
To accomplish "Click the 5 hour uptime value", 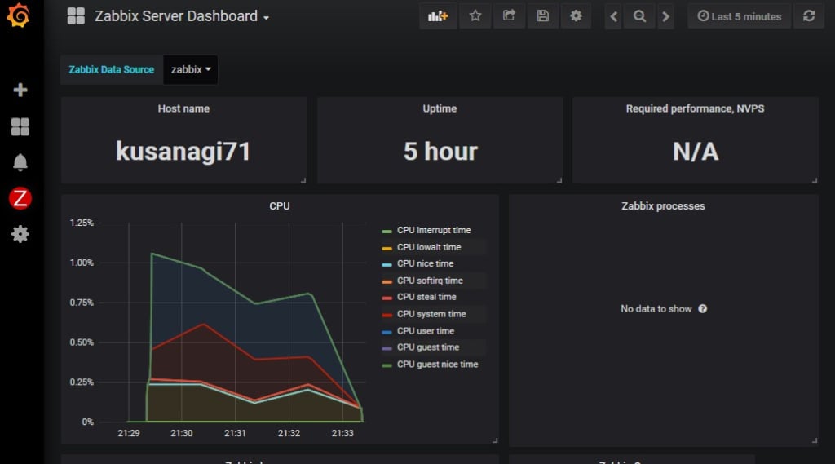I will point(440,152).
